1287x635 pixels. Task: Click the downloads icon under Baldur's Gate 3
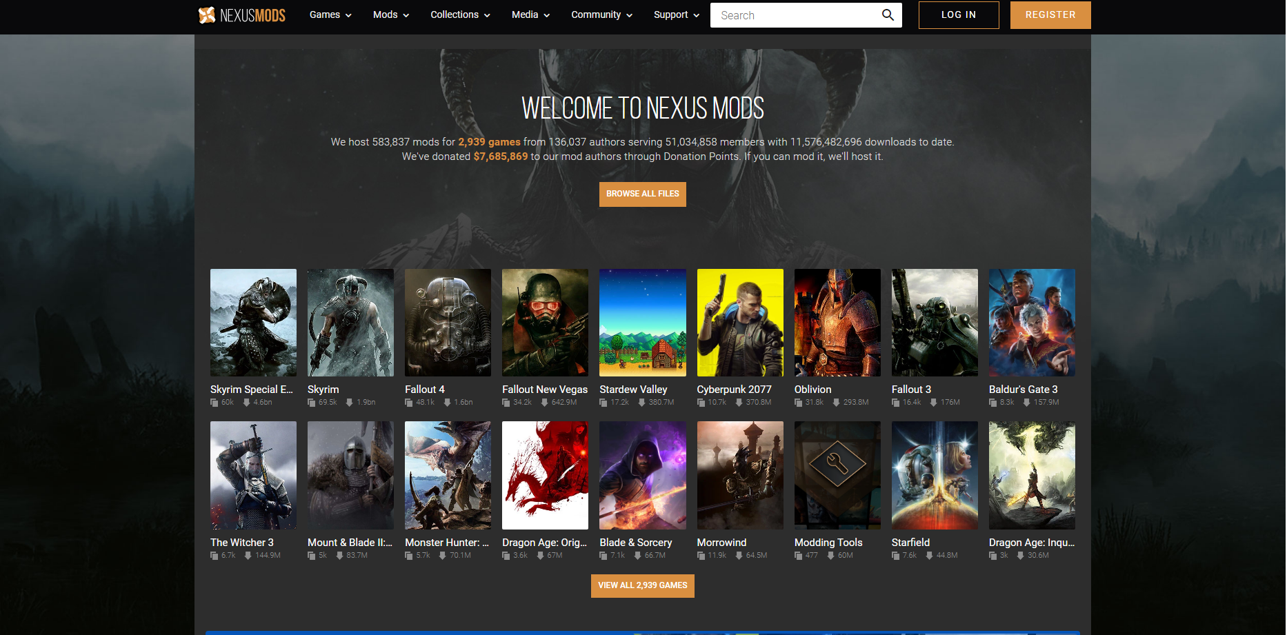tap(1026, 403)
